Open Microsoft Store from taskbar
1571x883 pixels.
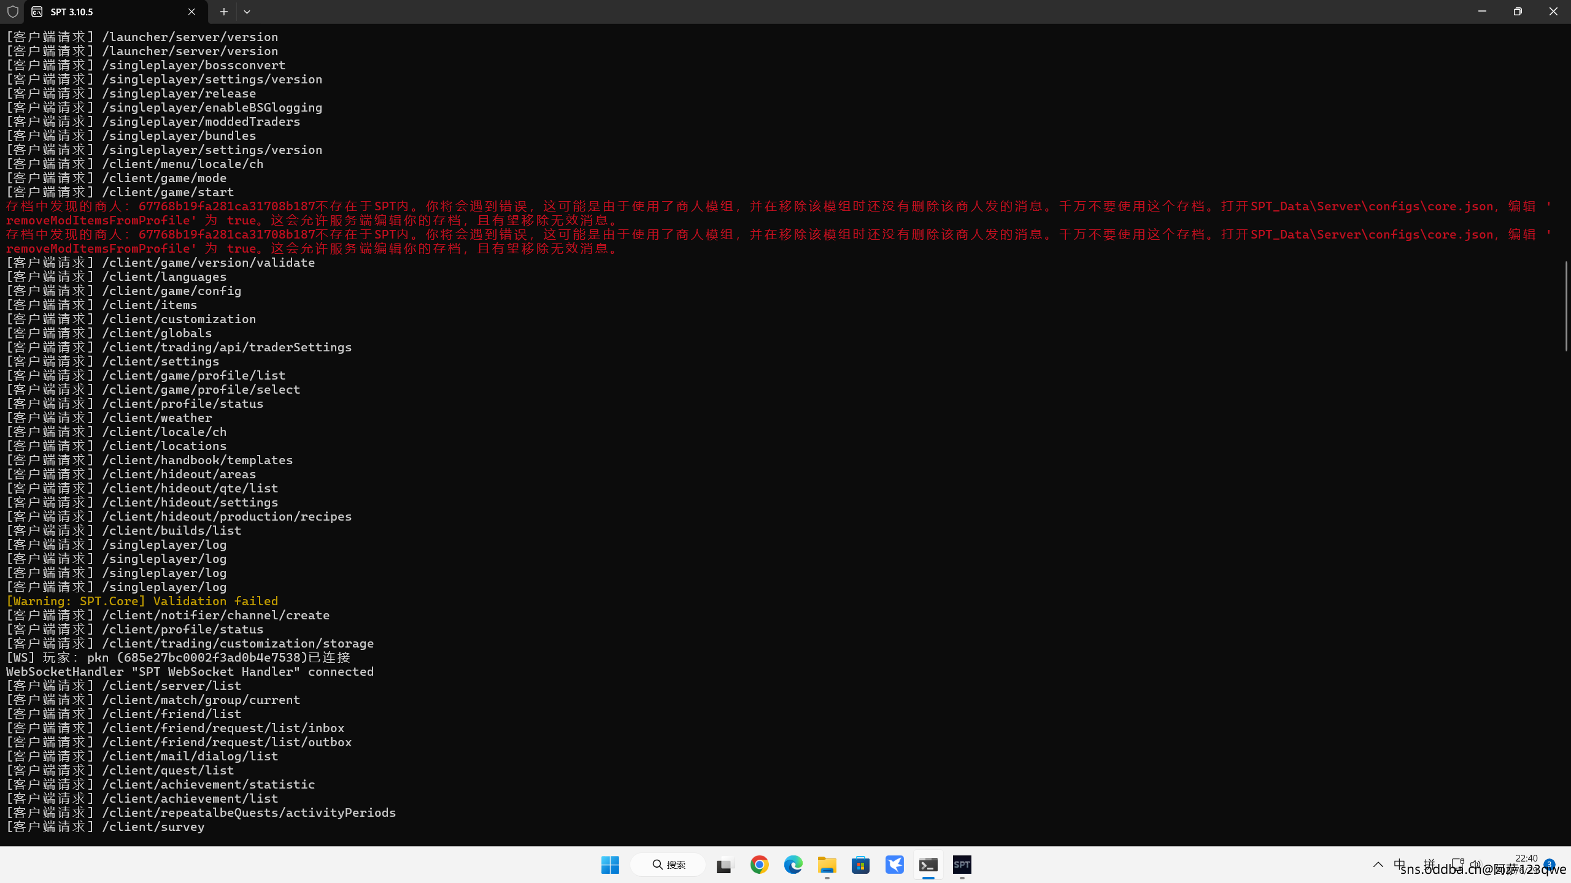point(860,865)
